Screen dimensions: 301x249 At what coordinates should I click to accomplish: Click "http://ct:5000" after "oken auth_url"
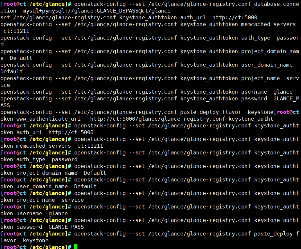71,132
